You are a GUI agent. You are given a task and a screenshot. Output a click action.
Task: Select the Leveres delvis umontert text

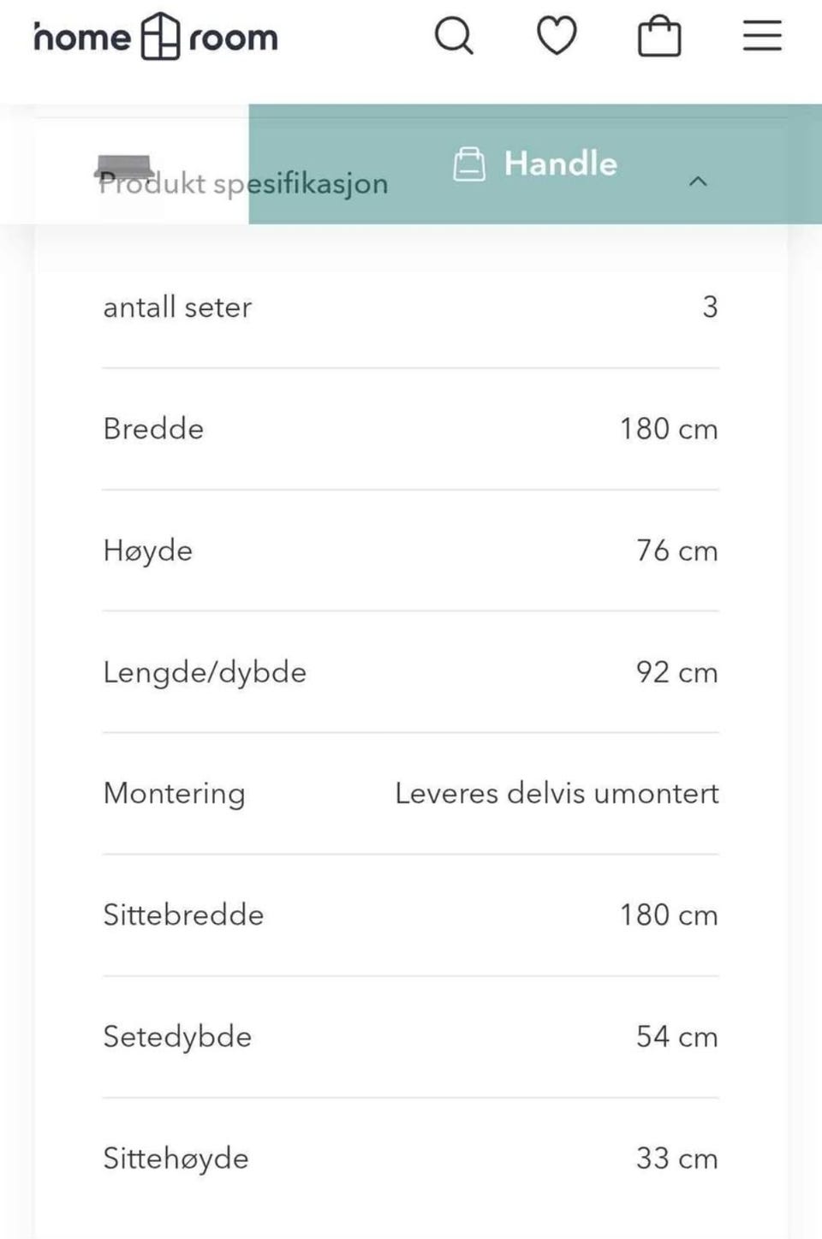tap(557, 793)
